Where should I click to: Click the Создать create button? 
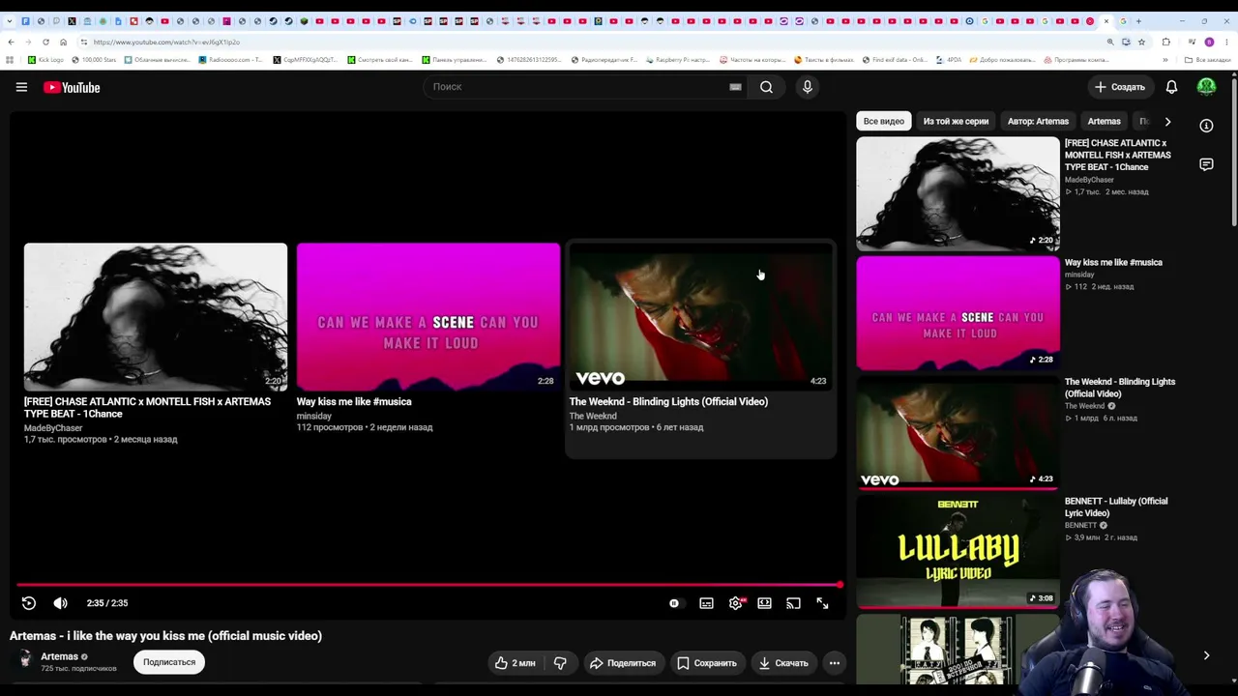pos(1119,87)
